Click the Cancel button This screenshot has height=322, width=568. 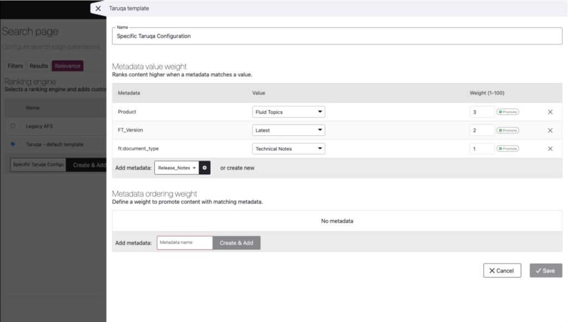click(x=502, y=270)
